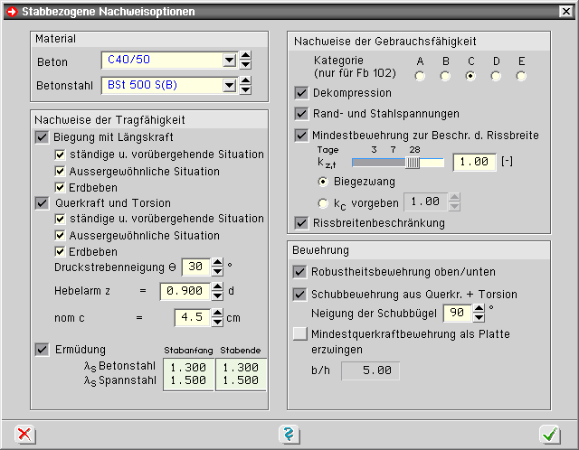Select the kc vorgeben radio option
The width and height of the screenshot is (579, 450).
[x=324, y=202]
